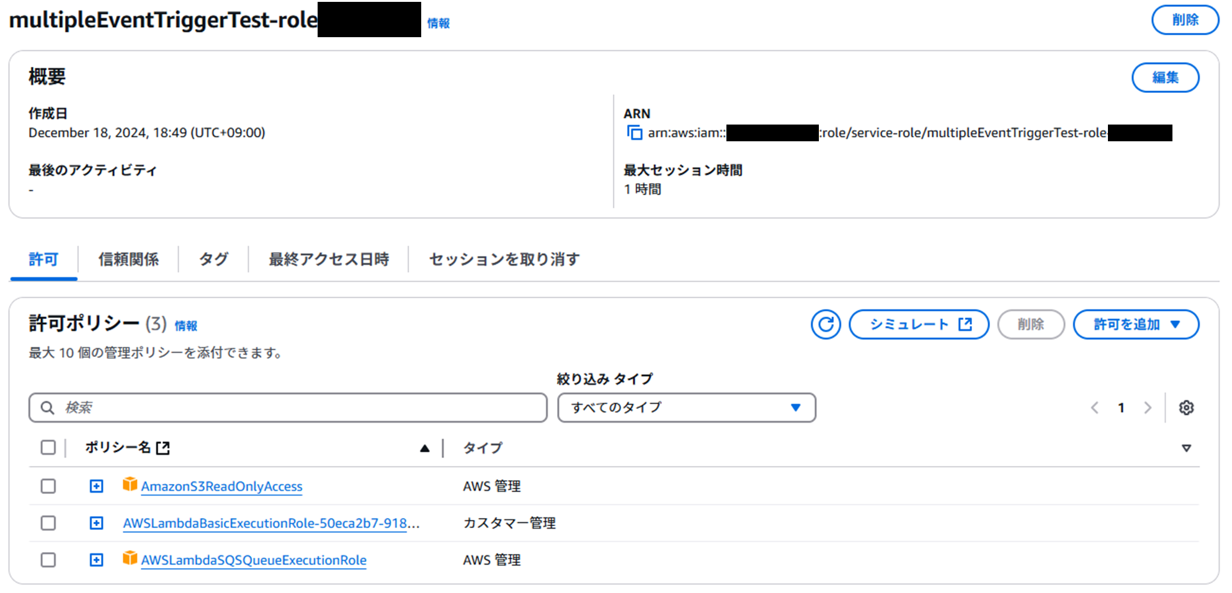Open the AWSLambdaSQSQueueExecutionRole policy link

(x=254, y=560)
